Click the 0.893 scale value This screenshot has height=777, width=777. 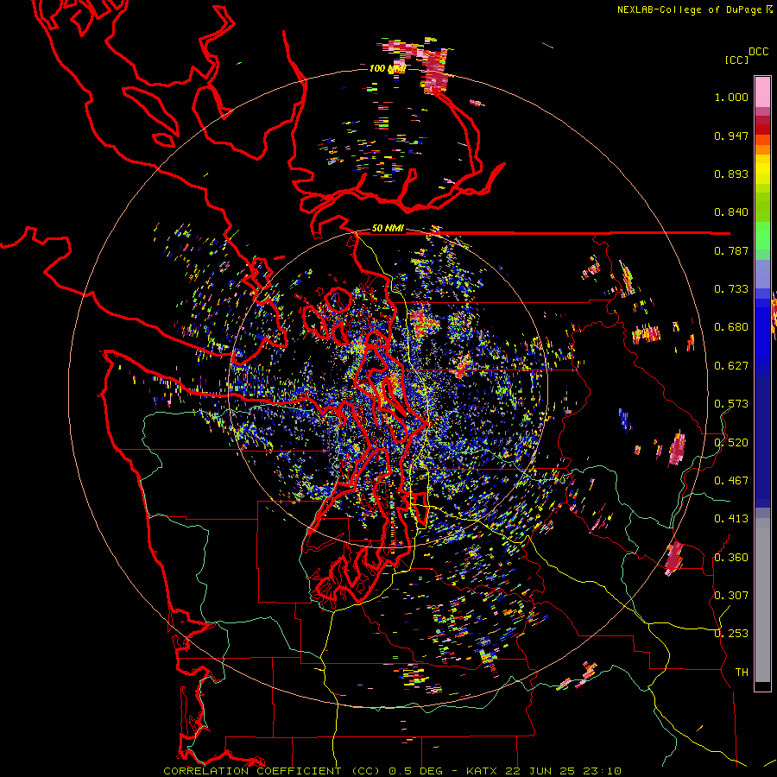click(731, 174)
